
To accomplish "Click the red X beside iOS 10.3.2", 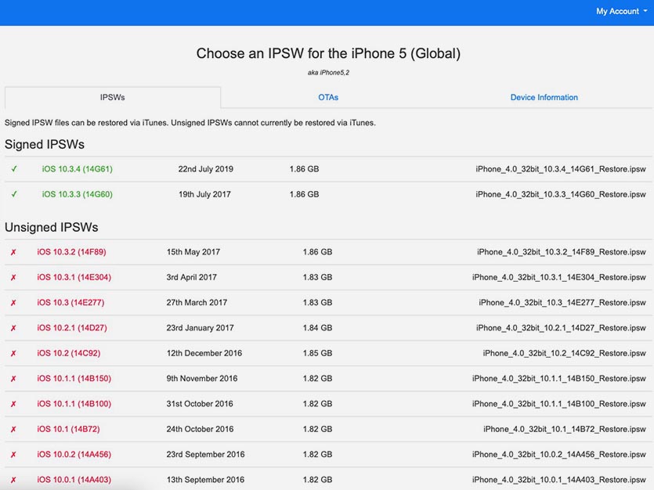I will tap(13, 252).
